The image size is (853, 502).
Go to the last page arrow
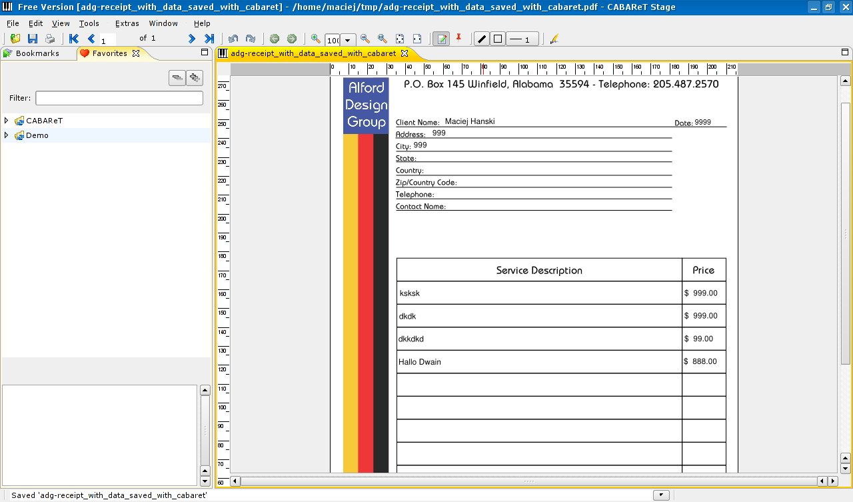pos(209,39)
